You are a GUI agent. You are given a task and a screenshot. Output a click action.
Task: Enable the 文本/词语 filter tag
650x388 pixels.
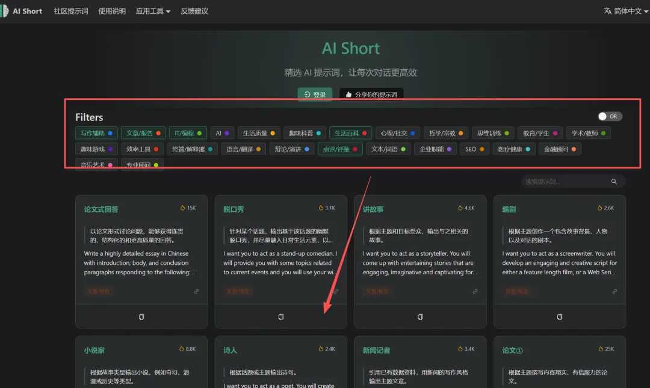388,149
